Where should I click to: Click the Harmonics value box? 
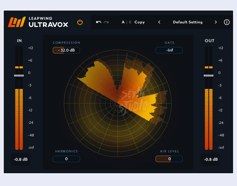pyautogui.click(x=66, y=159)
